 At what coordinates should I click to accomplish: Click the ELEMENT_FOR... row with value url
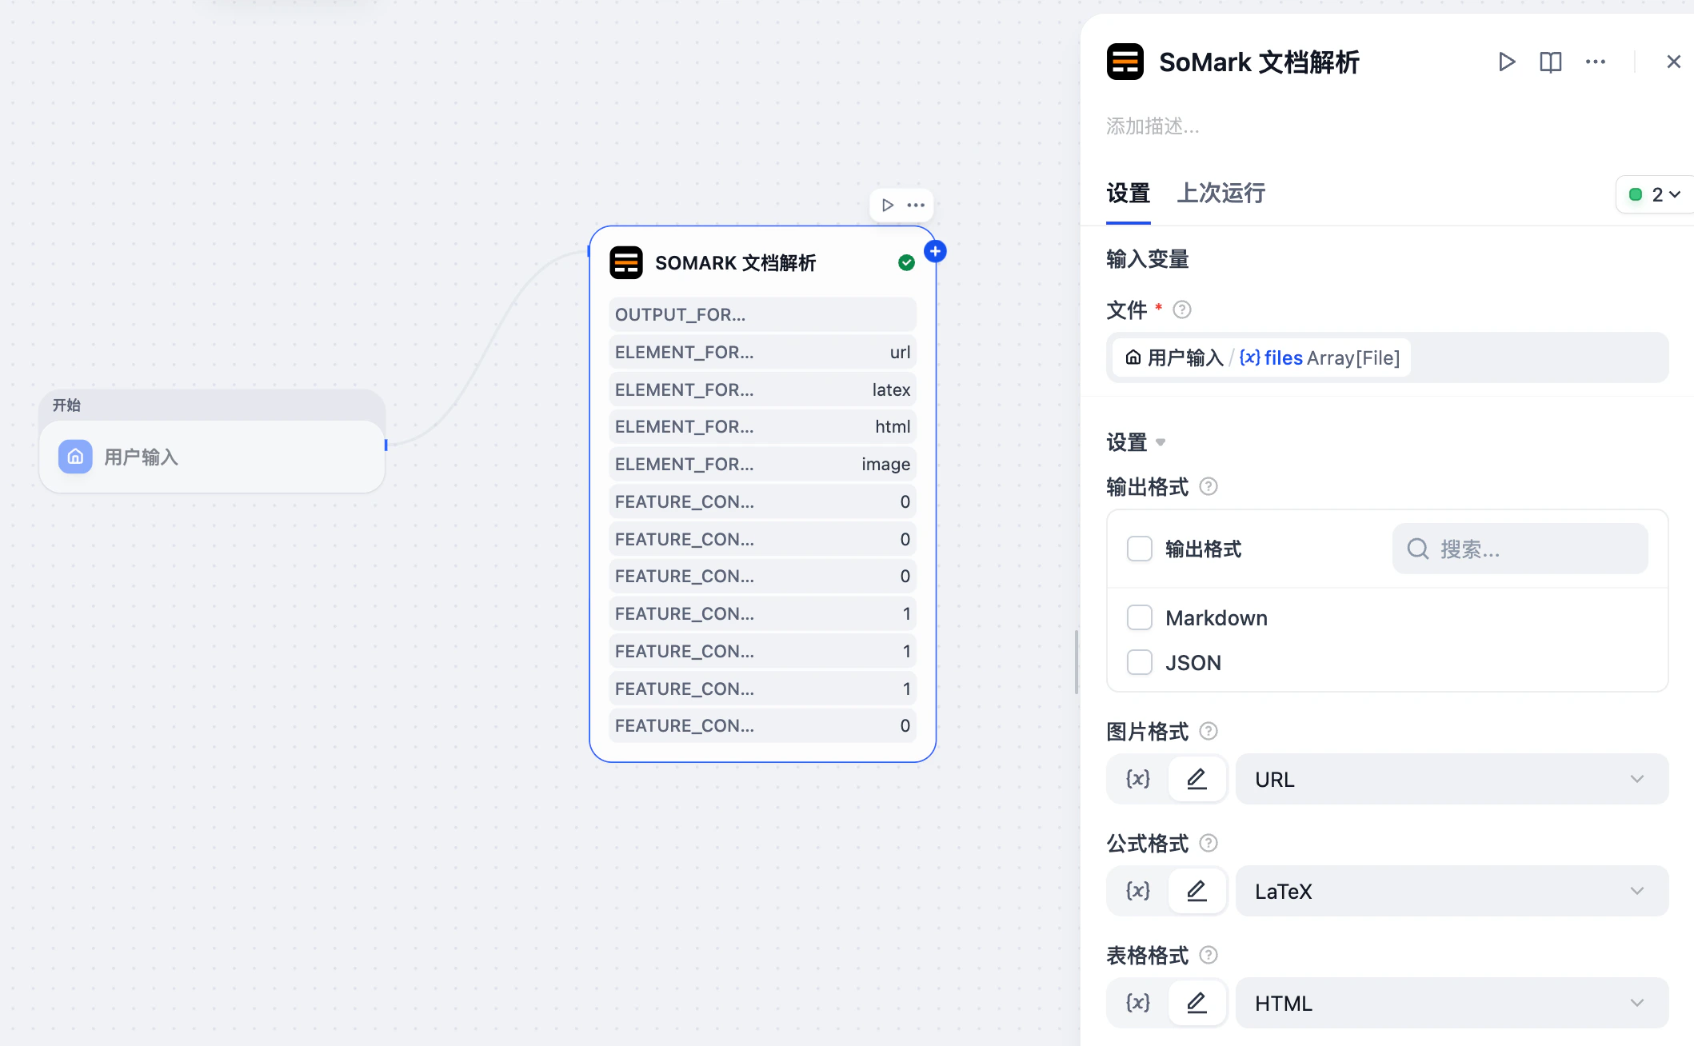coord(762,352)
